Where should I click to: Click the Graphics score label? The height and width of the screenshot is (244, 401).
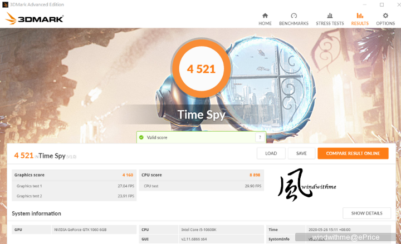coord(30,175)
